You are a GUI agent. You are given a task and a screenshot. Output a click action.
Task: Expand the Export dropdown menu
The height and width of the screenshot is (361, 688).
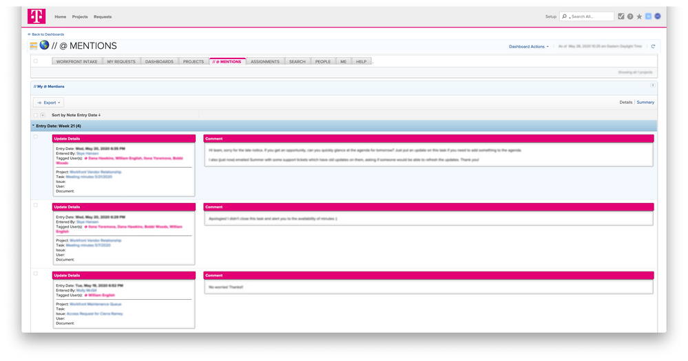49,102
